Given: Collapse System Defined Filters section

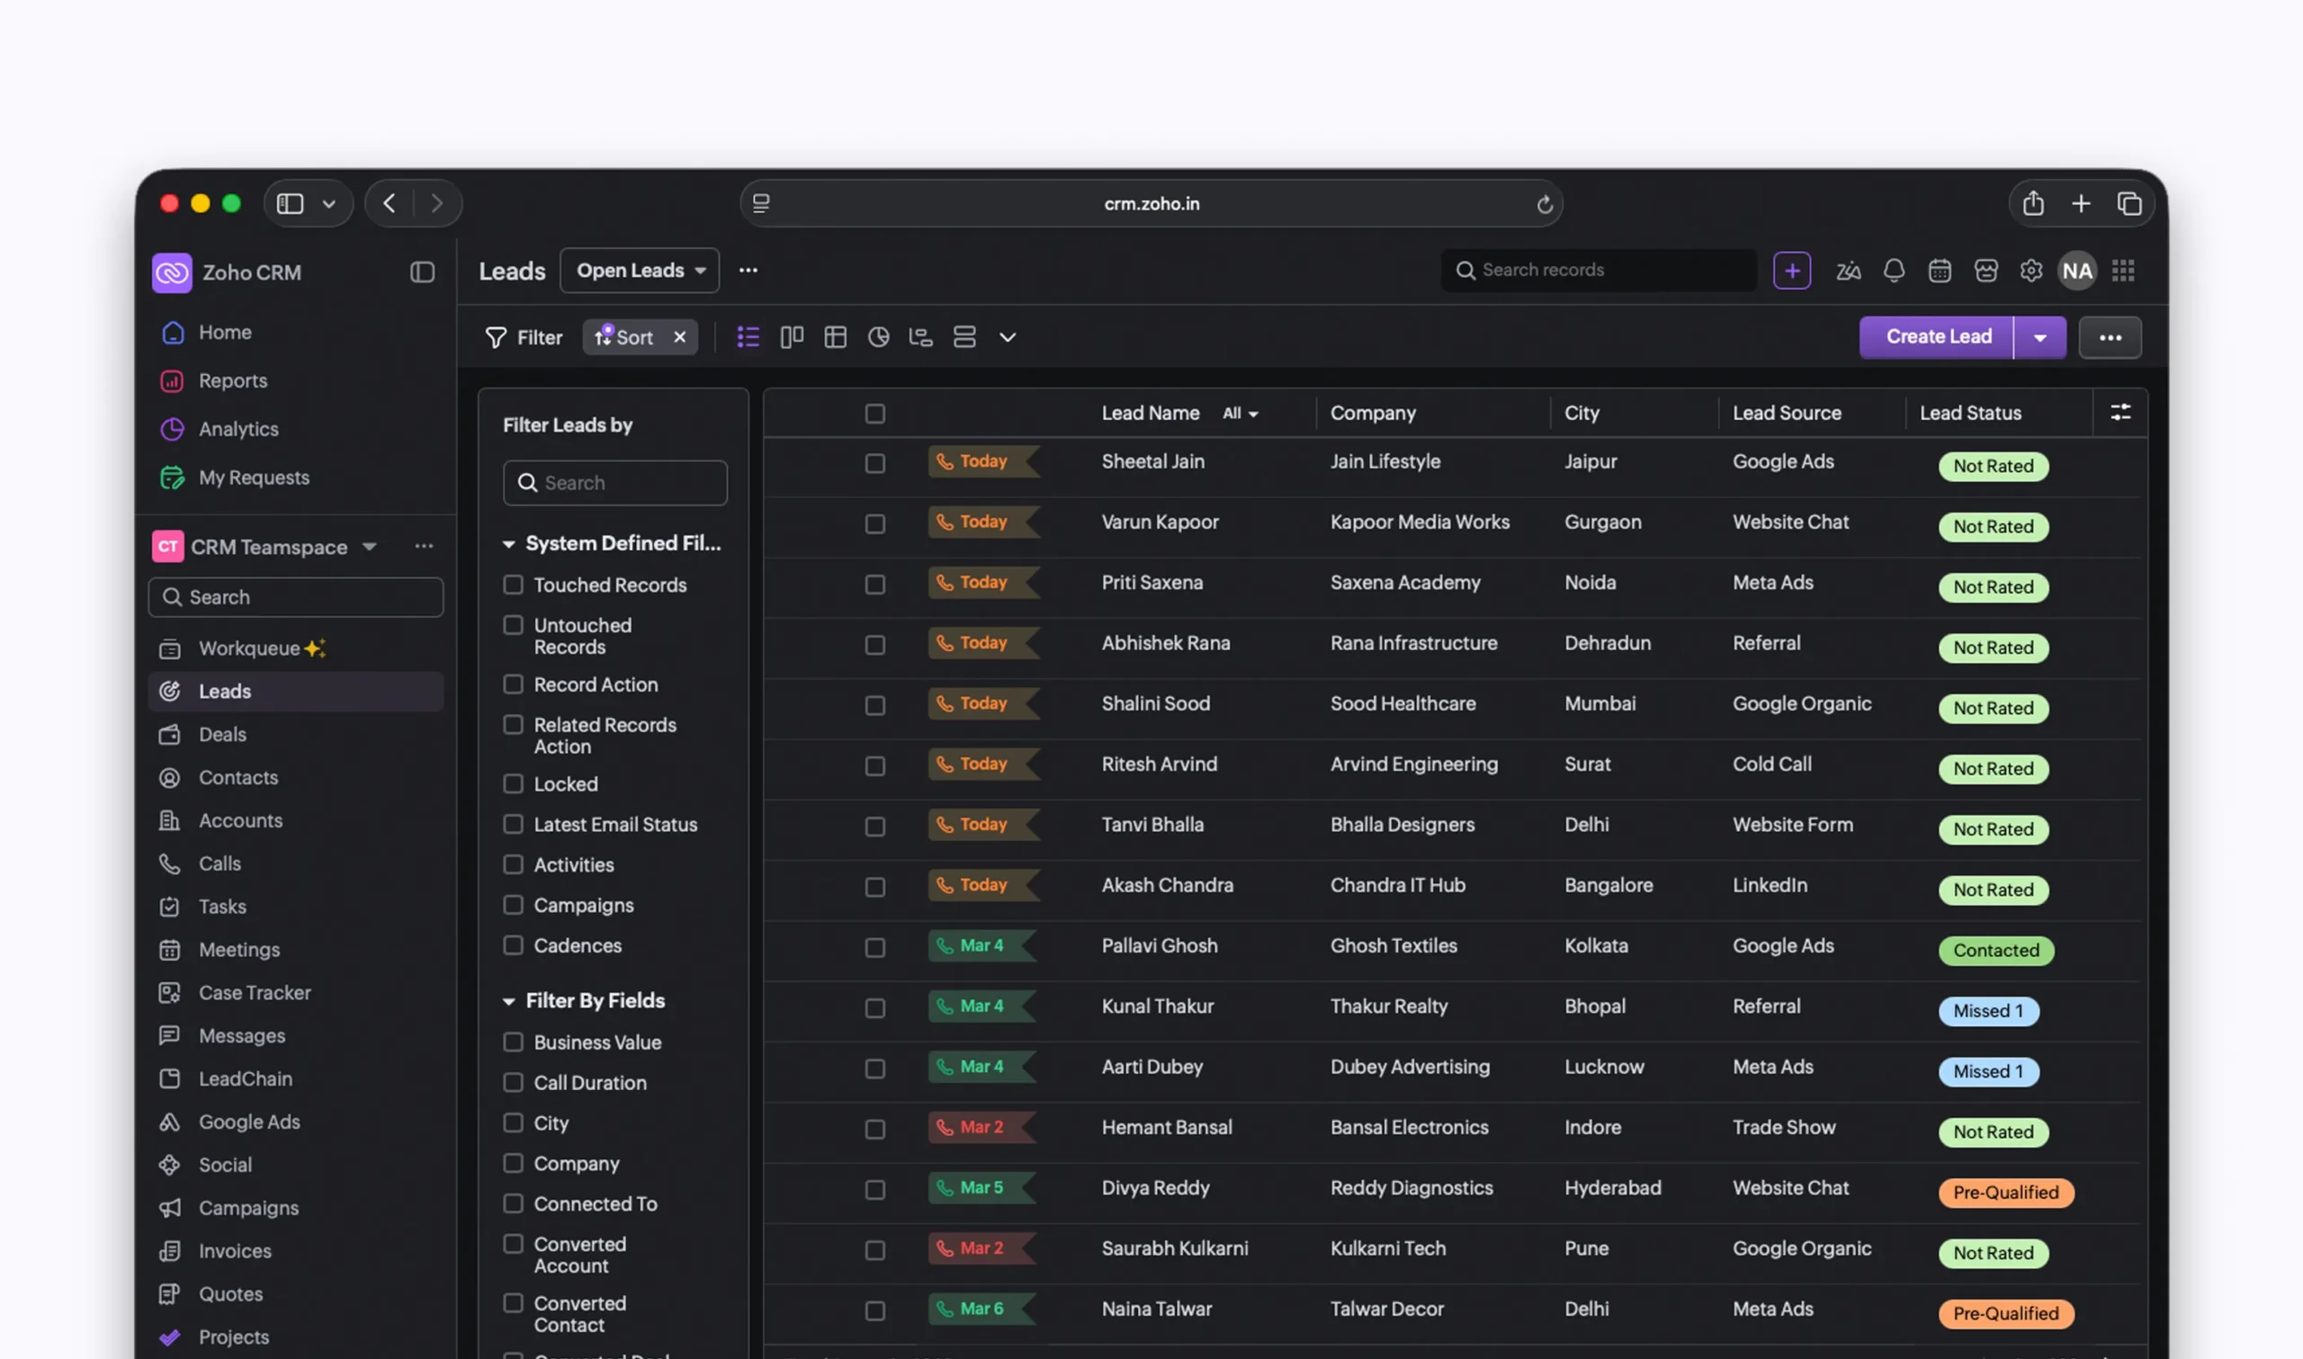Looking at the screenshot, I should point(509,544).
